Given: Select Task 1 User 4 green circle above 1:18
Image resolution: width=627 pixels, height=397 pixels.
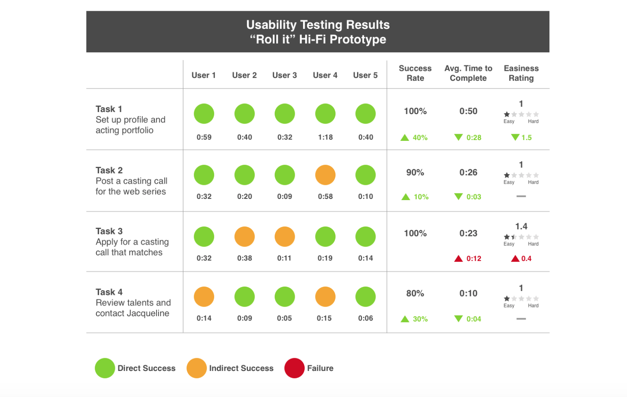Looking at the screenshot, I should click(325, 114).
